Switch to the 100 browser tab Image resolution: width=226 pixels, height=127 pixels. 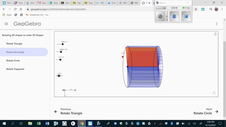(x=100, y=3)
